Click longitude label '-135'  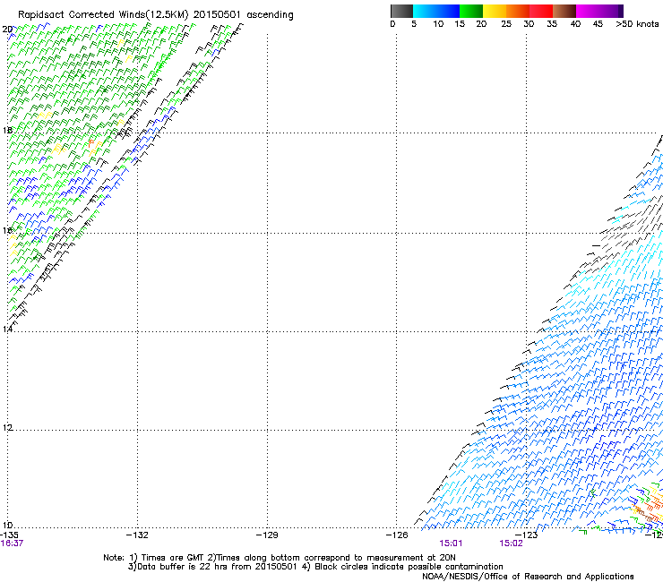coord(9,535)
